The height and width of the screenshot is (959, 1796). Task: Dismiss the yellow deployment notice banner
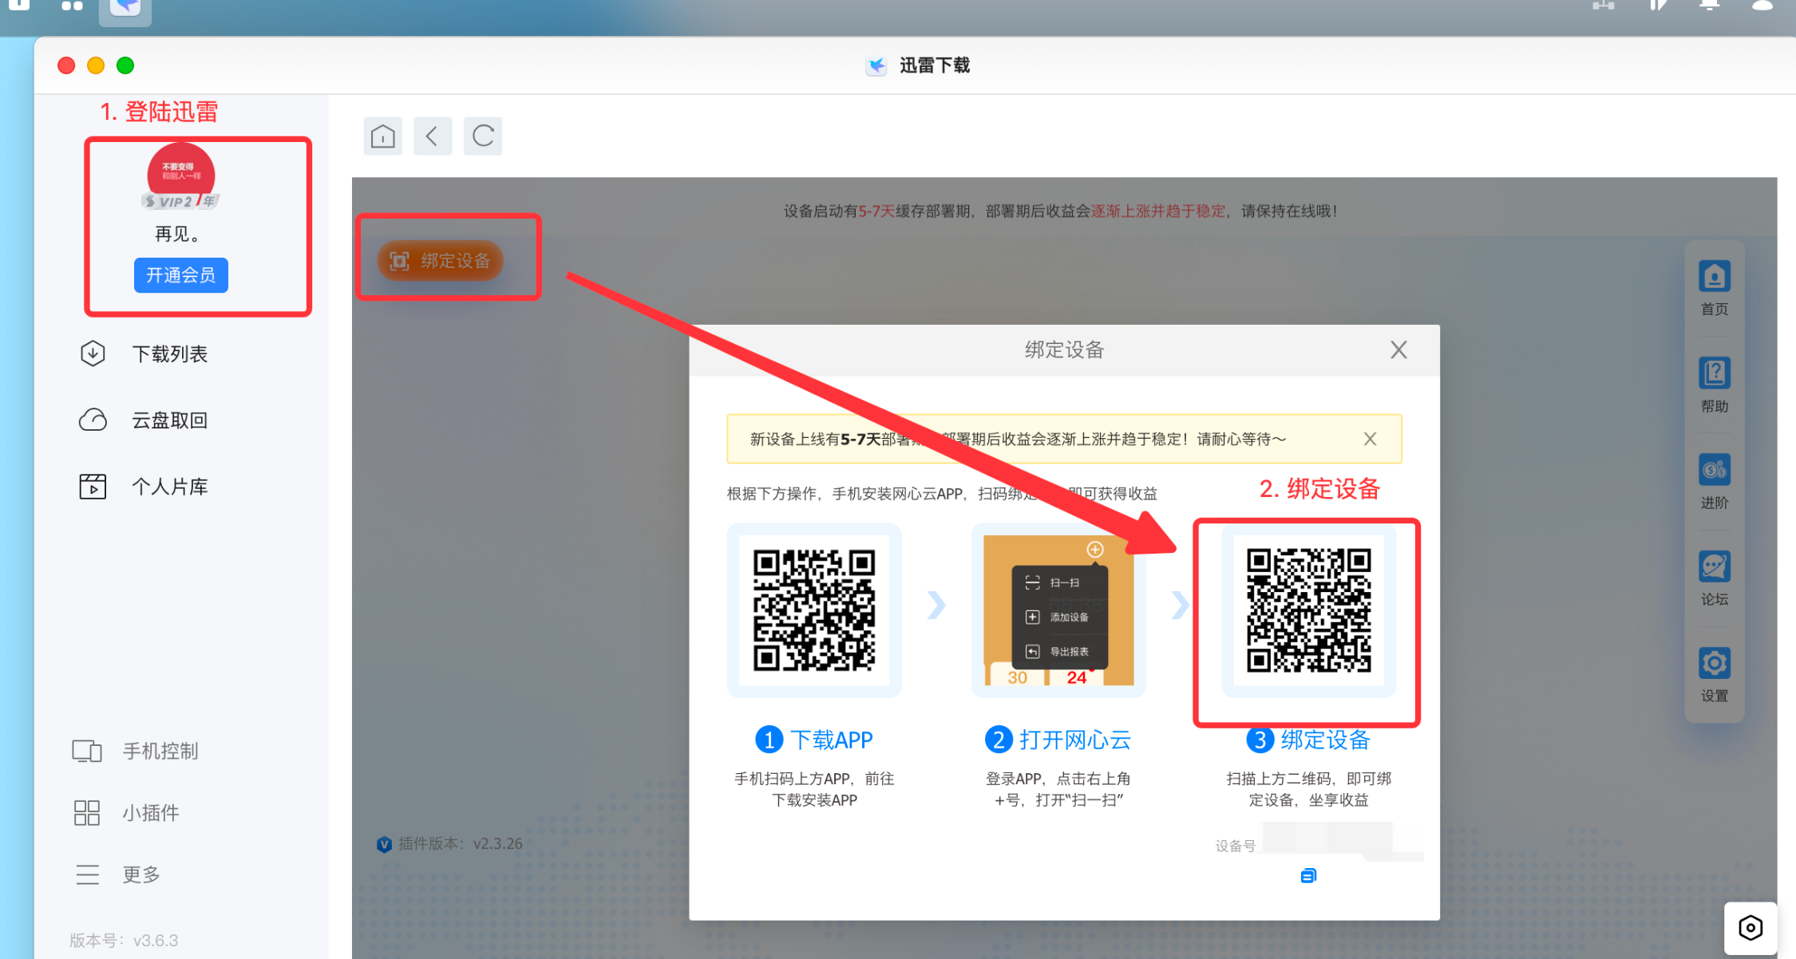click(1370, 439)
